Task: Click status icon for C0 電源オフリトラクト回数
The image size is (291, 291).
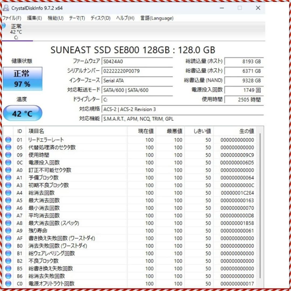Action: [8, 283]
